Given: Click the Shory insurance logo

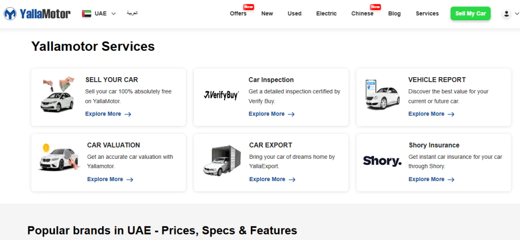Looking at the screenshot, I should (x=382, y=161).
